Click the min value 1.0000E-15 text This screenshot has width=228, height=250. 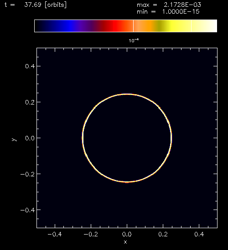(181, 12)
